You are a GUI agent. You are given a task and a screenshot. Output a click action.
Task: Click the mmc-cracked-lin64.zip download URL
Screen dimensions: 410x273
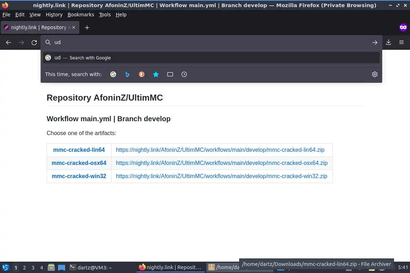[x=220, y=150]
